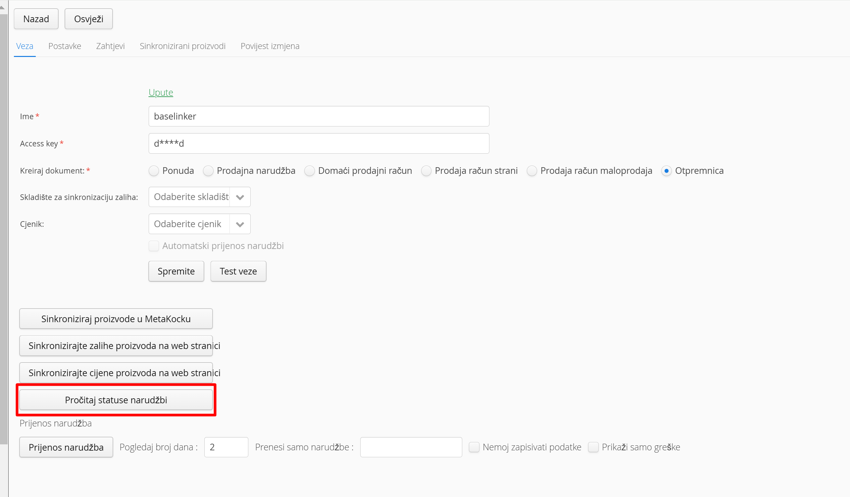This screenshot has width=850, height=497.
Task: Open the Sinkronizirani proizvodi tab
Action: click(182, 46)
